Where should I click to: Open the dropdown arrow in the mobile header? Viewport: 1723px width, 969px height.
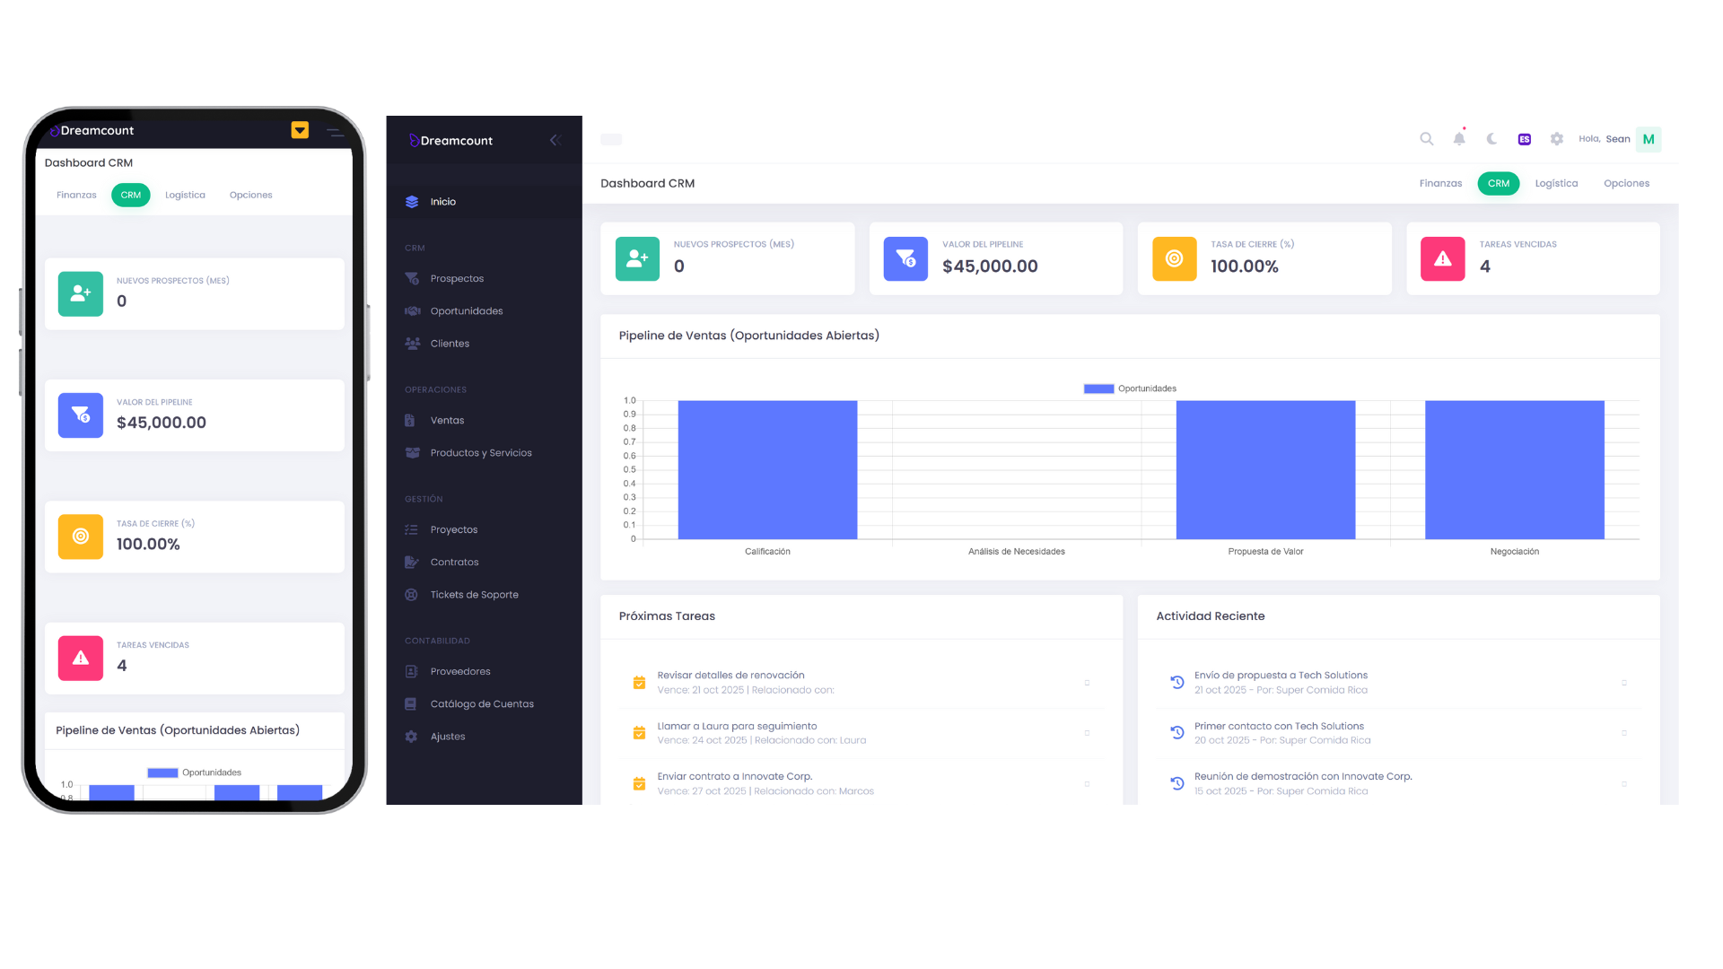click(x=300, y=130)
